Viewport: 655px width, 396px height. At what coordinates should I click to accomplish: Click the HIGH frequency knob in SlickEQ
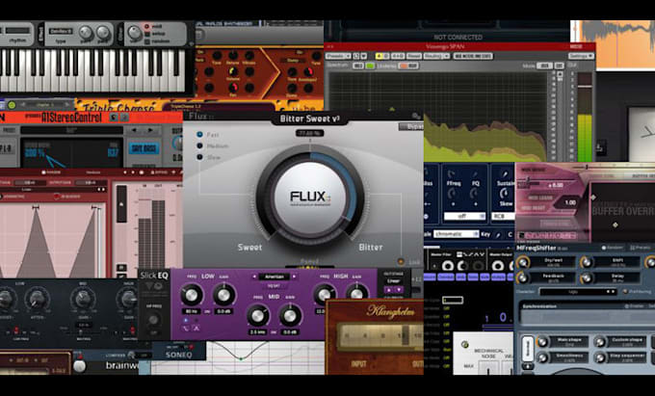pos(326,294)
